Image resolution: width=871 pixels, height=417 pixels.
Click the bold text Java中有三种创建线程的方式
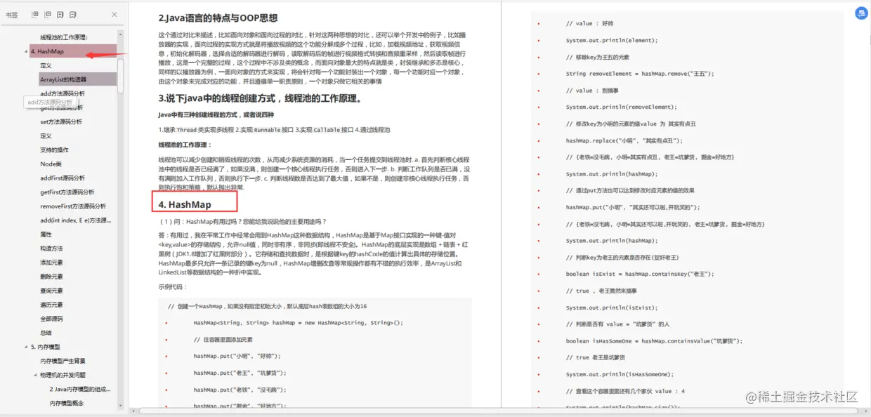[x=216, y=115]
